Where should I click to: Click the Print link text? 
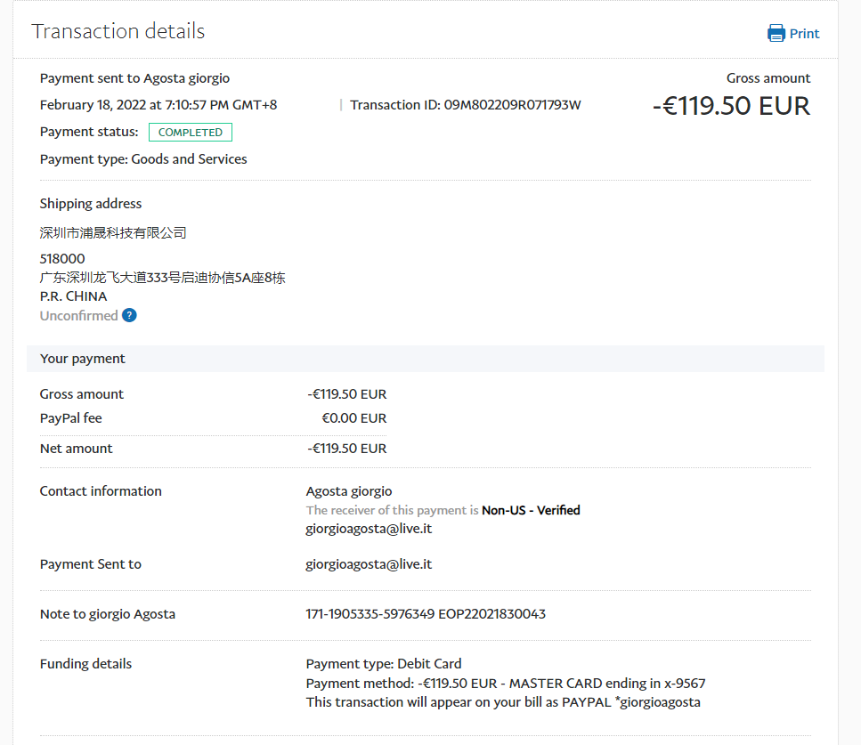804,34
